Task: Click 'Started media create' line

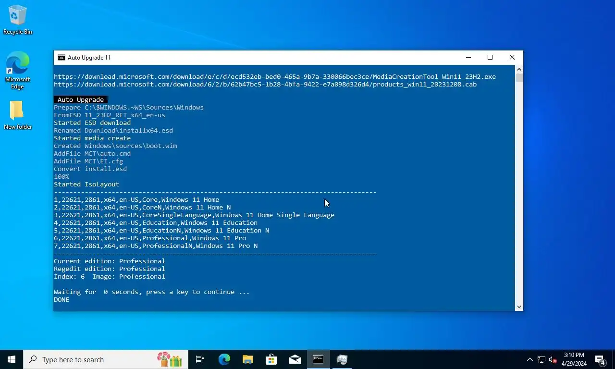Action: click(92, 138)
